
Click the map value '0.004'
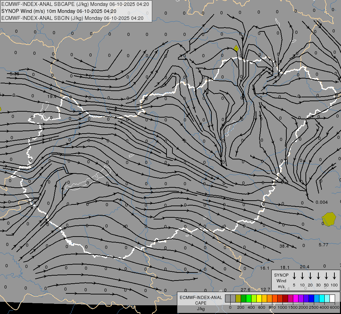[321, 202]
